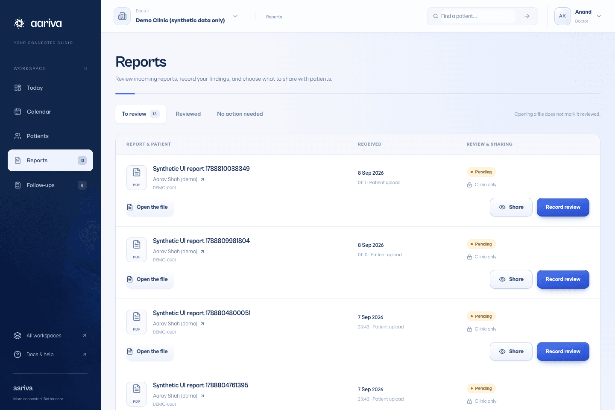Share report 1788809981804
Viewport: 615px width, 410px height.
click(x=511, y=279)
